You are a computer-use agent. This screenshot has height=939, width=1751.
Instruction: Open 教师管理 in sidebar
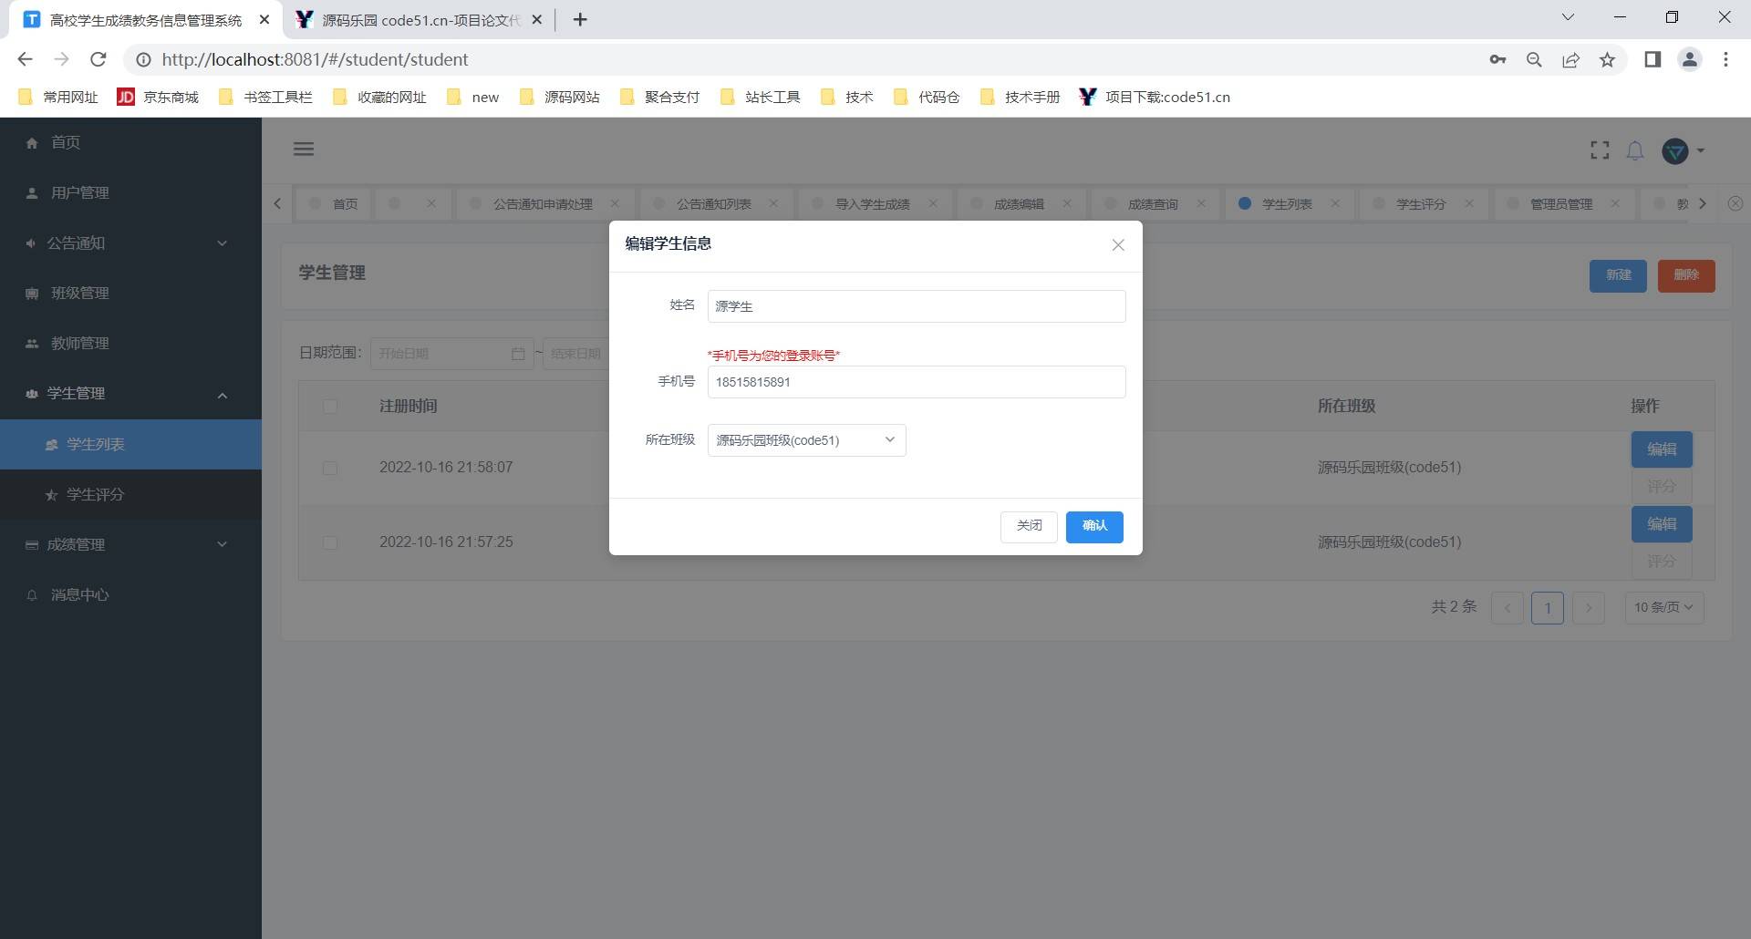[x=130, y=344]
